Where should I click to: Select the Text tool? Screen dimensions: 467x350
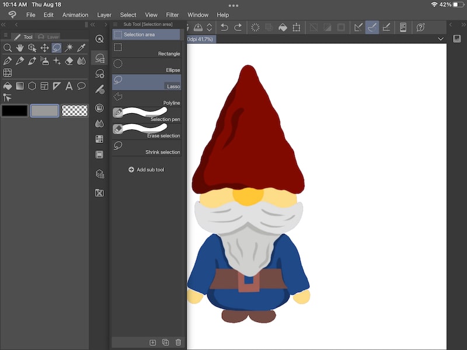coord(69,86)
